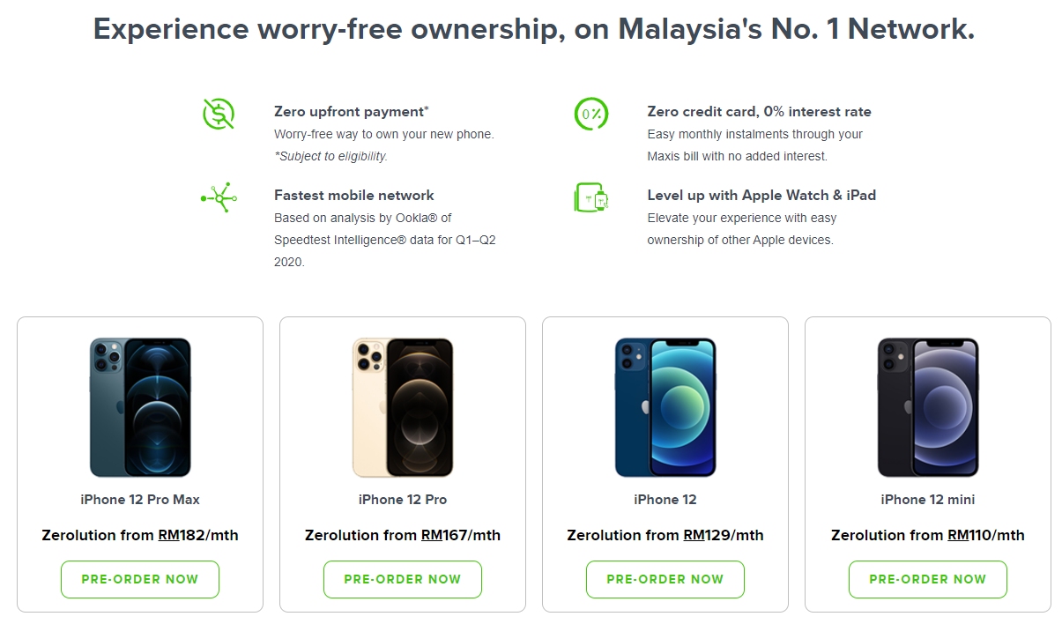Click the Zerolution from RM129/mth price

tap(665, 535)
